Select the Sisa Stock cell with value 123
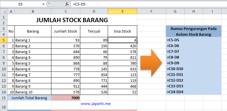The width and height of the screenshot is (227, 111). tap(122, 75)
